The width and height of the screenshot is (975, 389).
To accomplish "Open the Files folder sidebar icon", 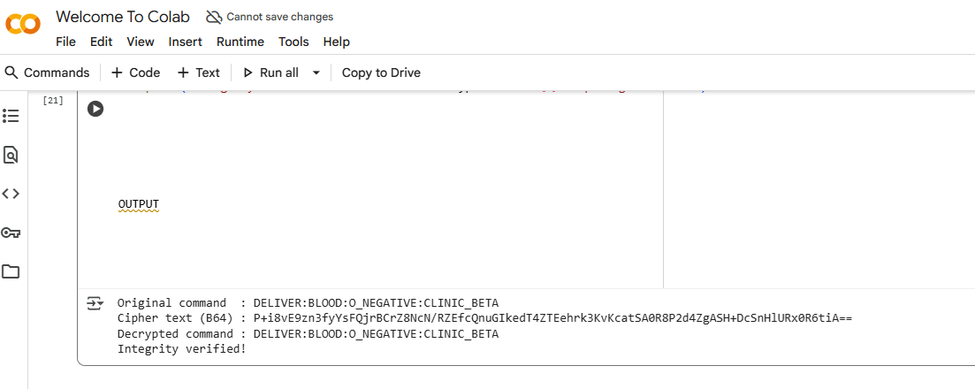I will [x=11, y=271].
